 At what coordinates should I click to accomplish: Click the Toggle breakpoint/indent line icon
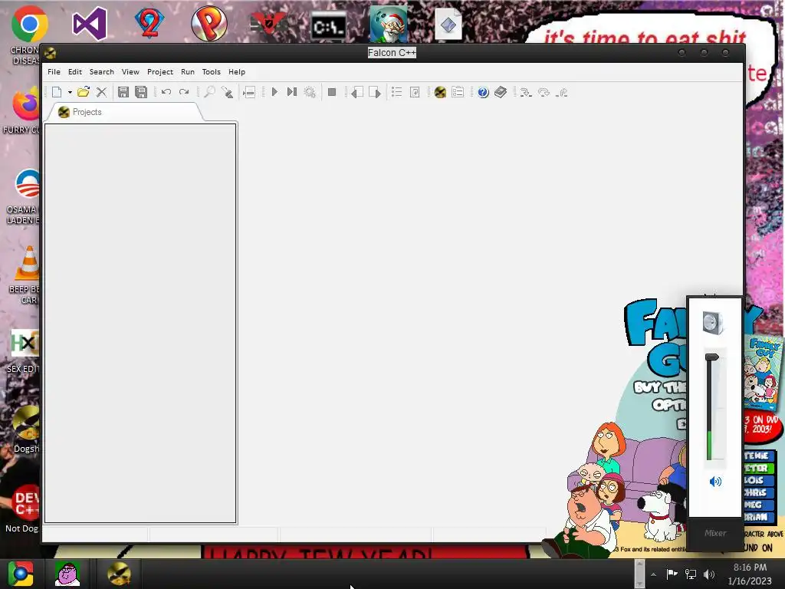(x=249, y=92)
